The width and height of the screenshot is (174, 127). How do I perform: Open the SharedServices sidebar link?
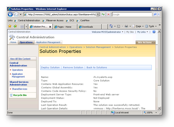(x=19, y=89)
